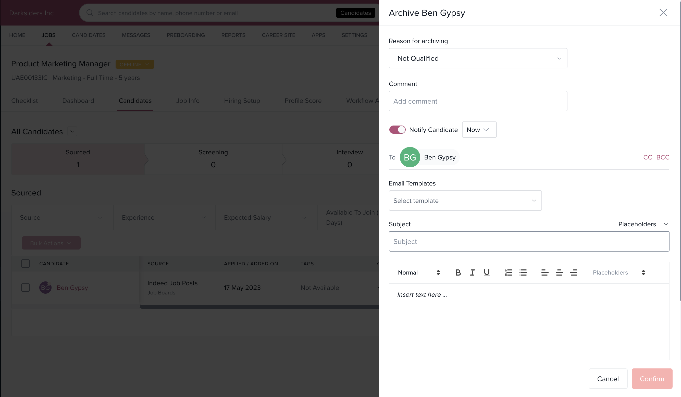Switch to the Job Info tab
This screenshot has height=397, width=681.
[x=188, y=101]
